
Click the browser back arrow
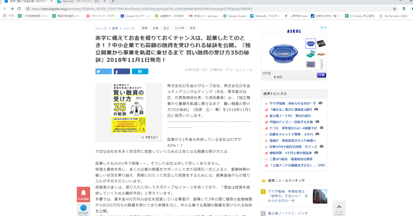(x=5, y=9)
